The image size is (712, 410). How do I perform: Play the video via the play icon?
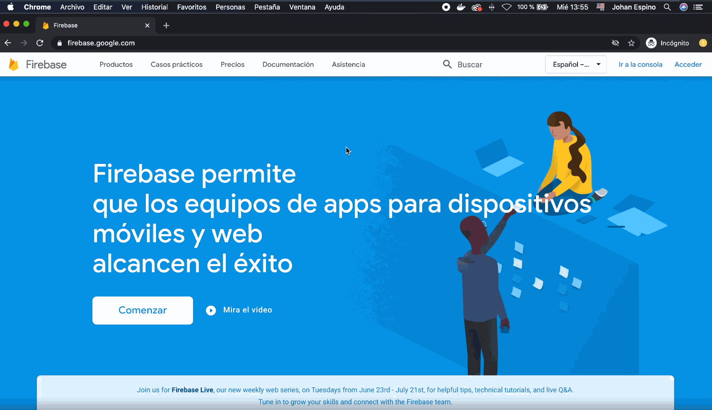pos(211,310)
